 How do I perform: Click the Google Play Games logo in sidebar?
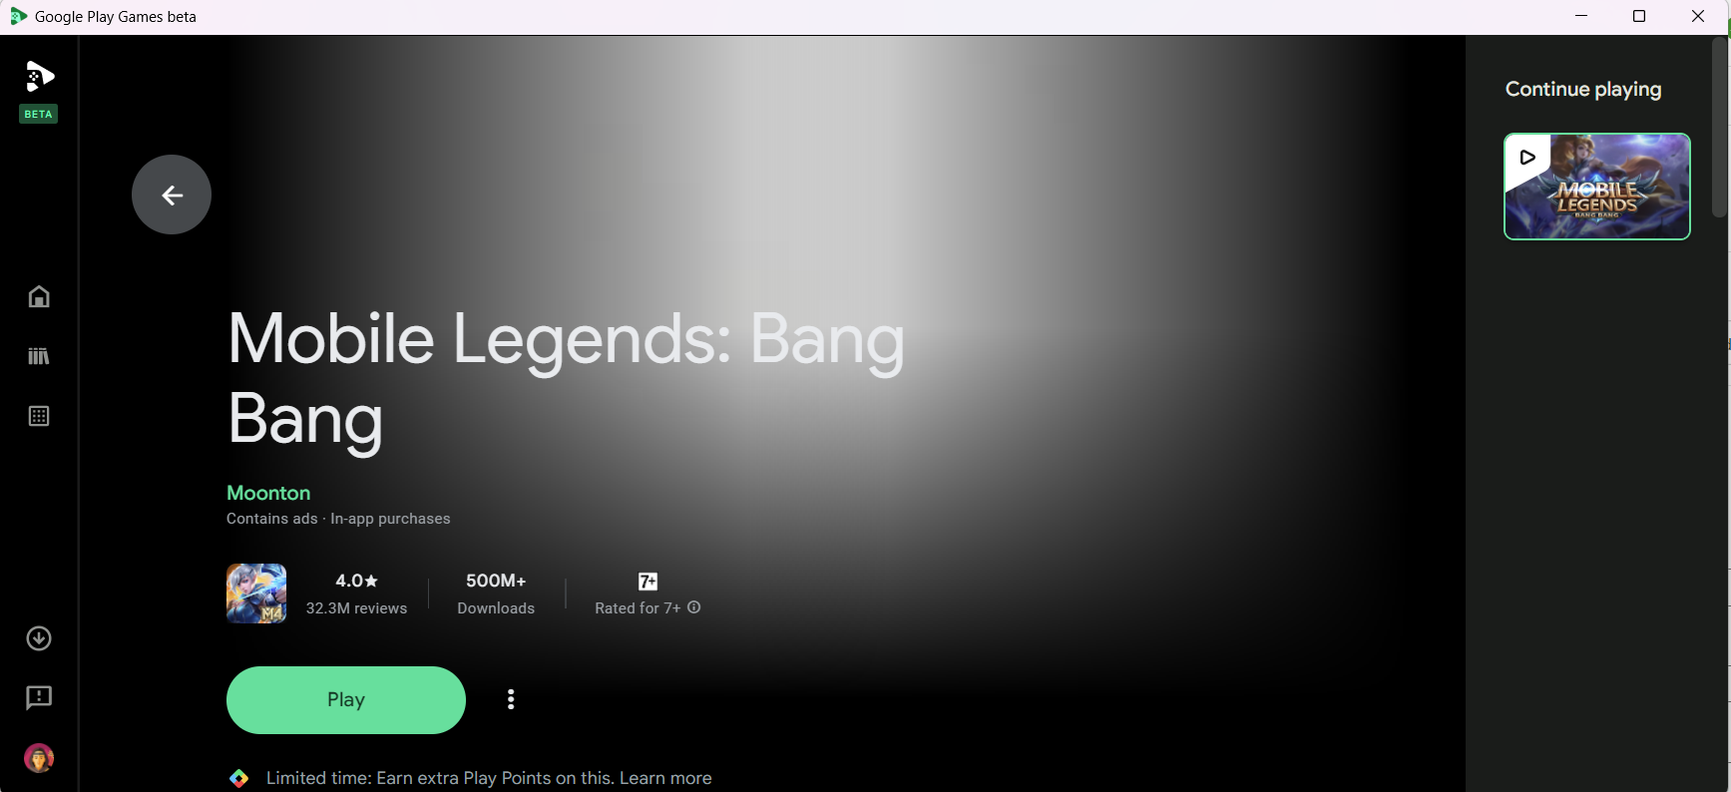(x=39, y=77)
